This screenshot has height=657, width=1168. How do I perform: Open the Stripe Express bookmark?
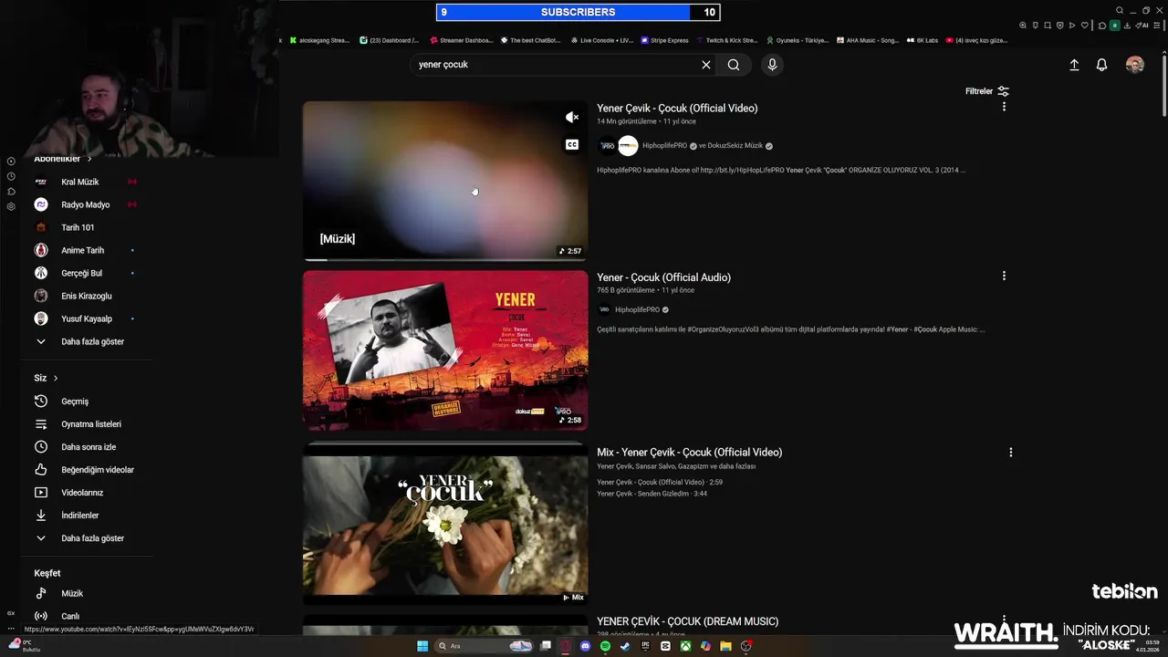pyautogui.click(x=664, y=40)
